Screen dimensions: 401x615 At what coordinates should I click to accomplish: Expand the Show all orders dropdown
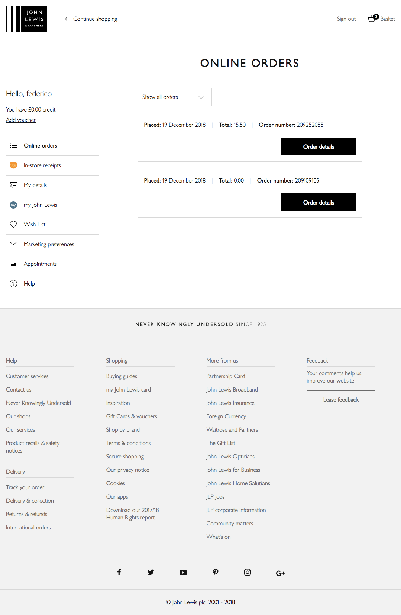(174, 97)
